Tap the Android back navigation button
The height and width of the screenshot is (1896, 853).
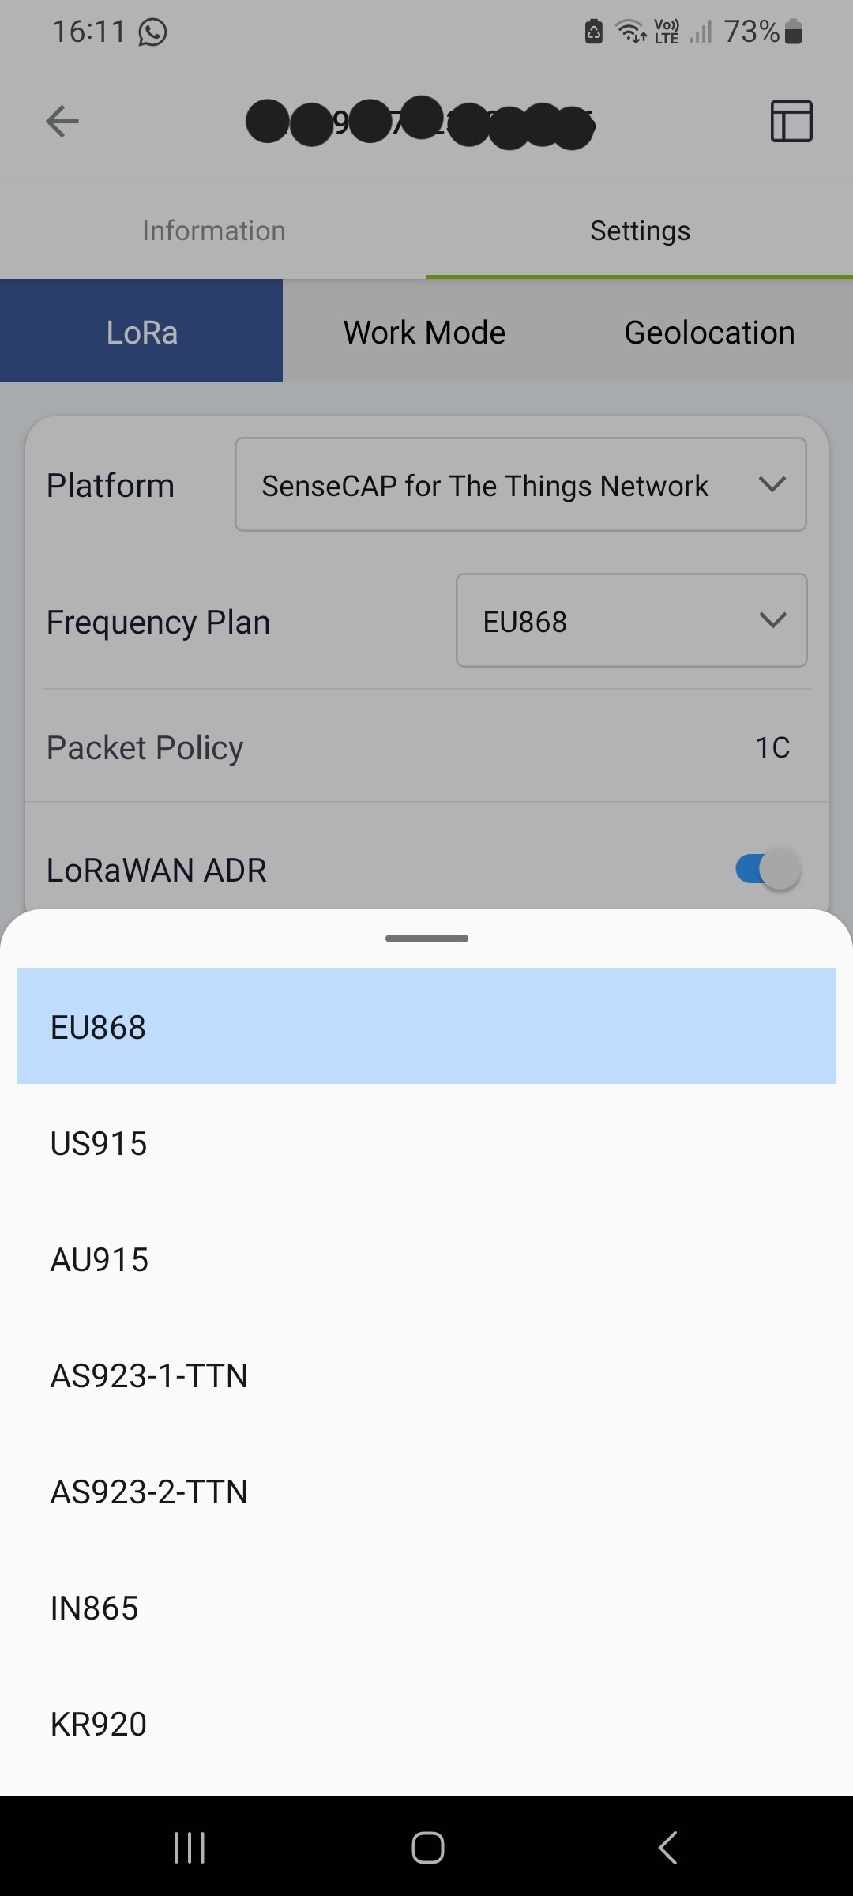(667, 1848)
